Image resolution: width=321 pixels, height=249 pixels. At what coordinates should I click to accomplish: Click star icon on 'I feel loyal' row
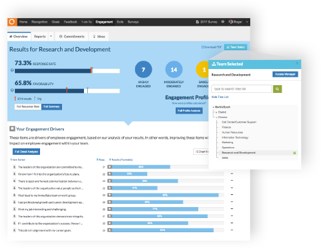tap(110, 195)
